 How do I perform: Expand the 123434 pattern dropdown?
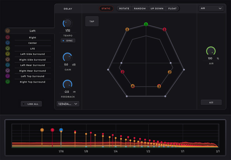point(68,104)
